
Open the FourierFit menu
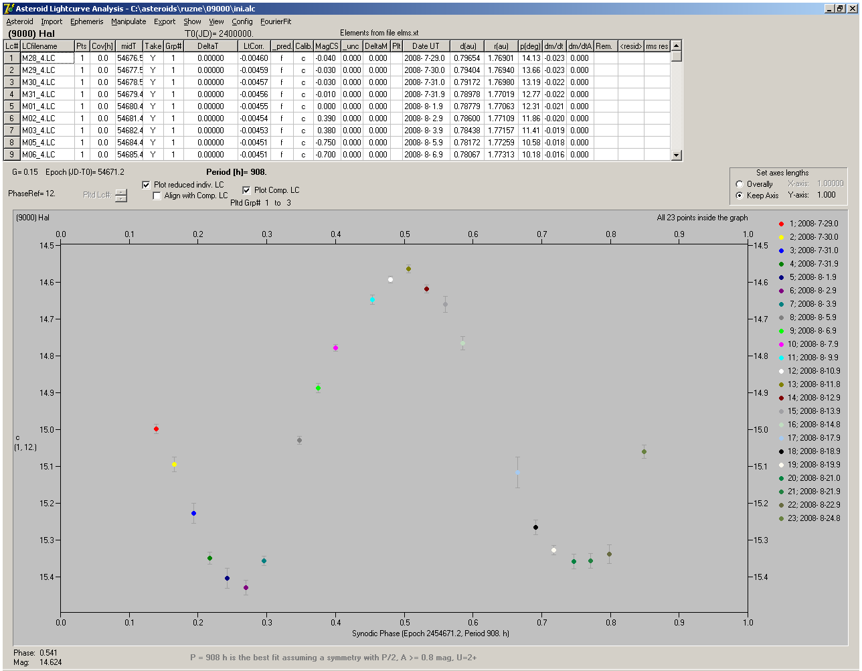click(x=276, y=21)
